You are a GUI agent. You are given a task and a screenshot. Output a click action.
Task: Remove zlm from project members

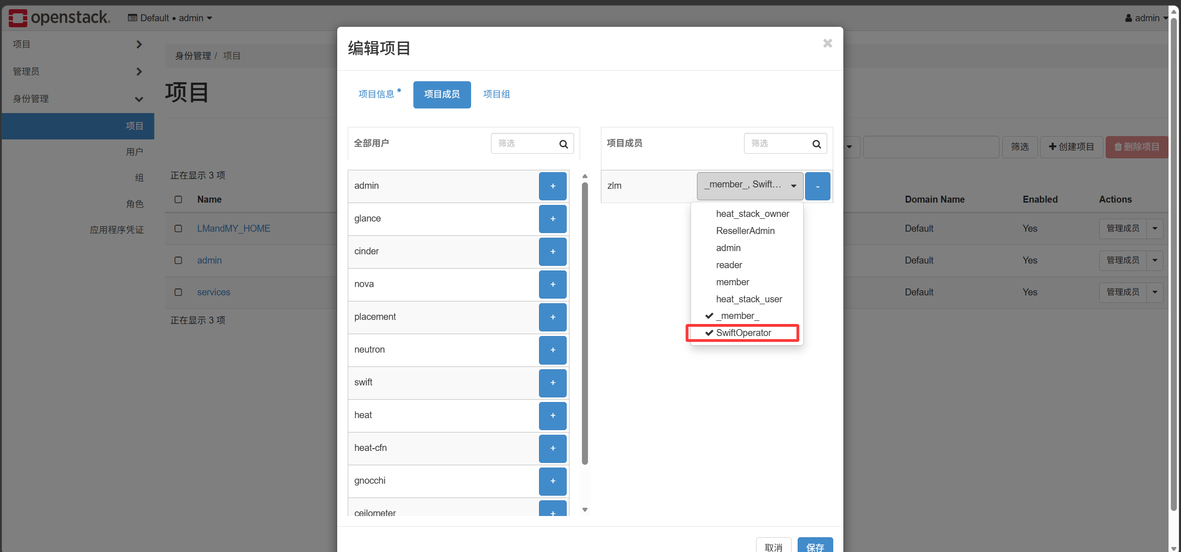(818, 186)
